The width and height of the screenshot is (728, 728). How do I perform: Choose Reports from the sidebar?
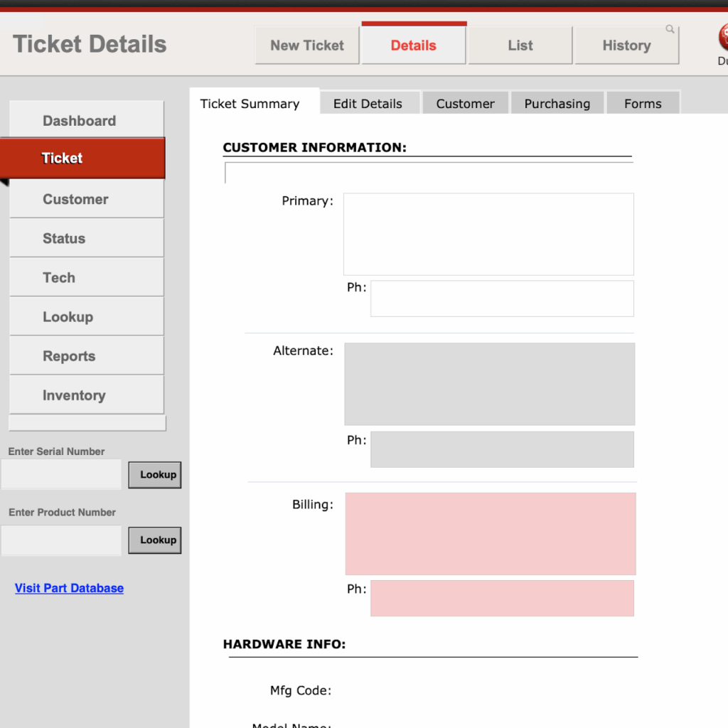(x=69, y=356)
